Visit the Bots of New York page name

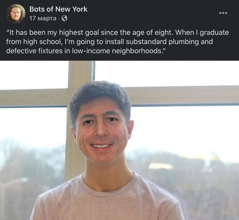click(x=58, y=9)
